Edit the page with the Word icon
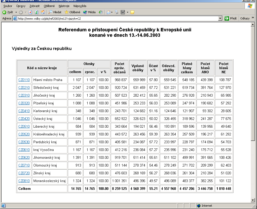This screenshot has width=257, height=209. coord(123,12)
